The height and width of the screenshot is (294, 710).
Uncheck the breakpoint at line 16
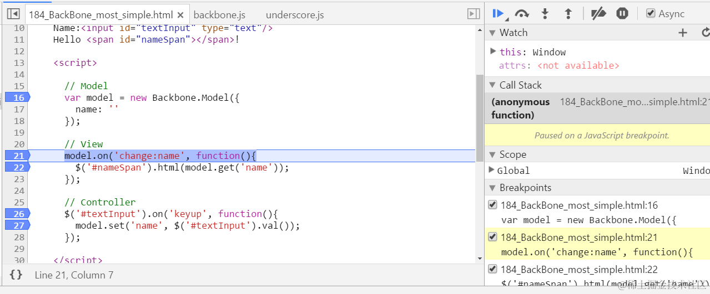pyautogui.click(x=492, y=205)
